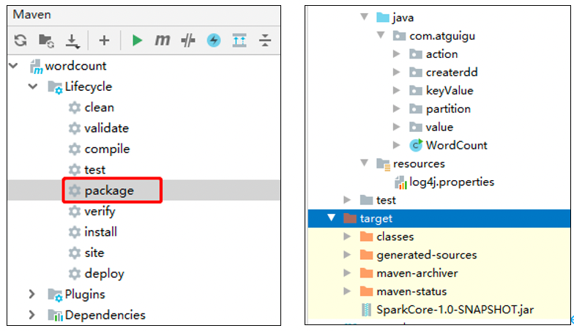Screen dimensions: 574x331
Task: Toggle Skip Tests mode lightning icon
Action: coord(213,41)
